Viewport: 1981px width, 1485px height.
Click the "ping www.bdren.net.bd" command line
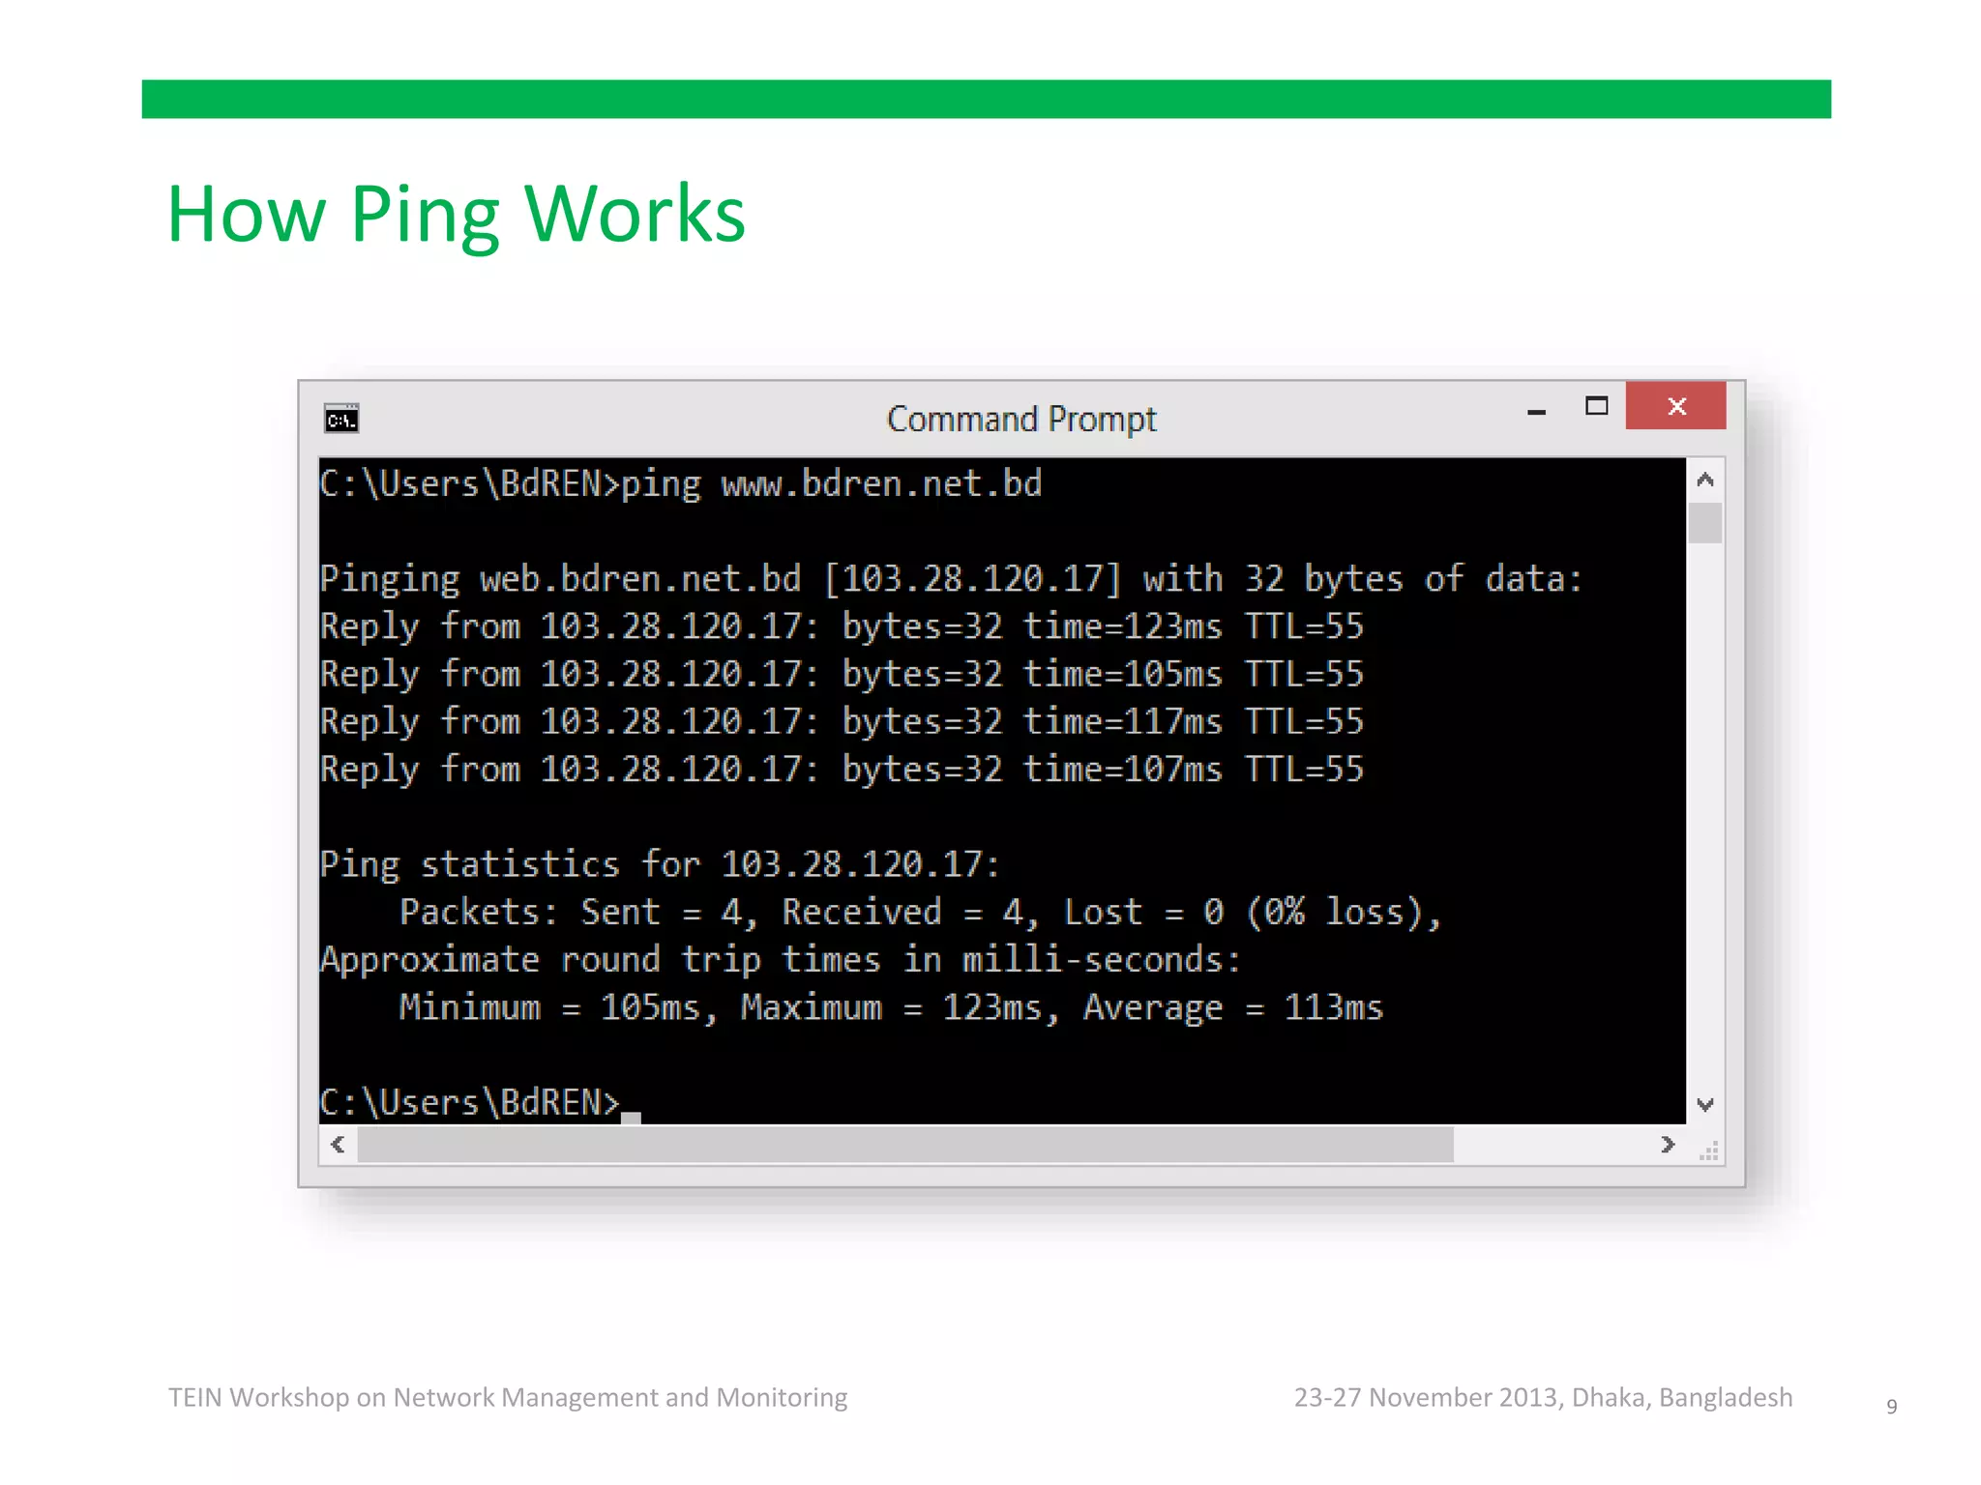[x=830, y=483]
